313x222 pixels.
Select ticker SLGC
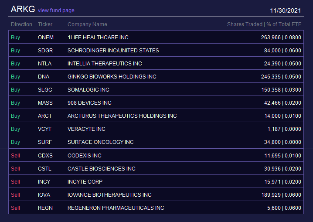[x=45, y=90]
